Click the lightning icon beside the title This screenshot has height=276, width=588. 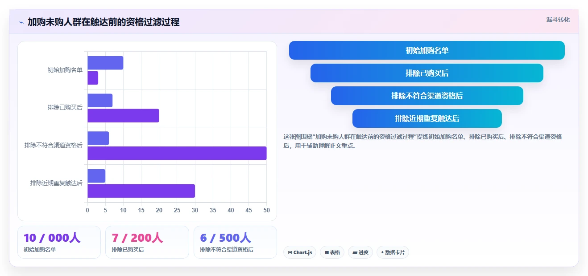click(x=21, y=22)
